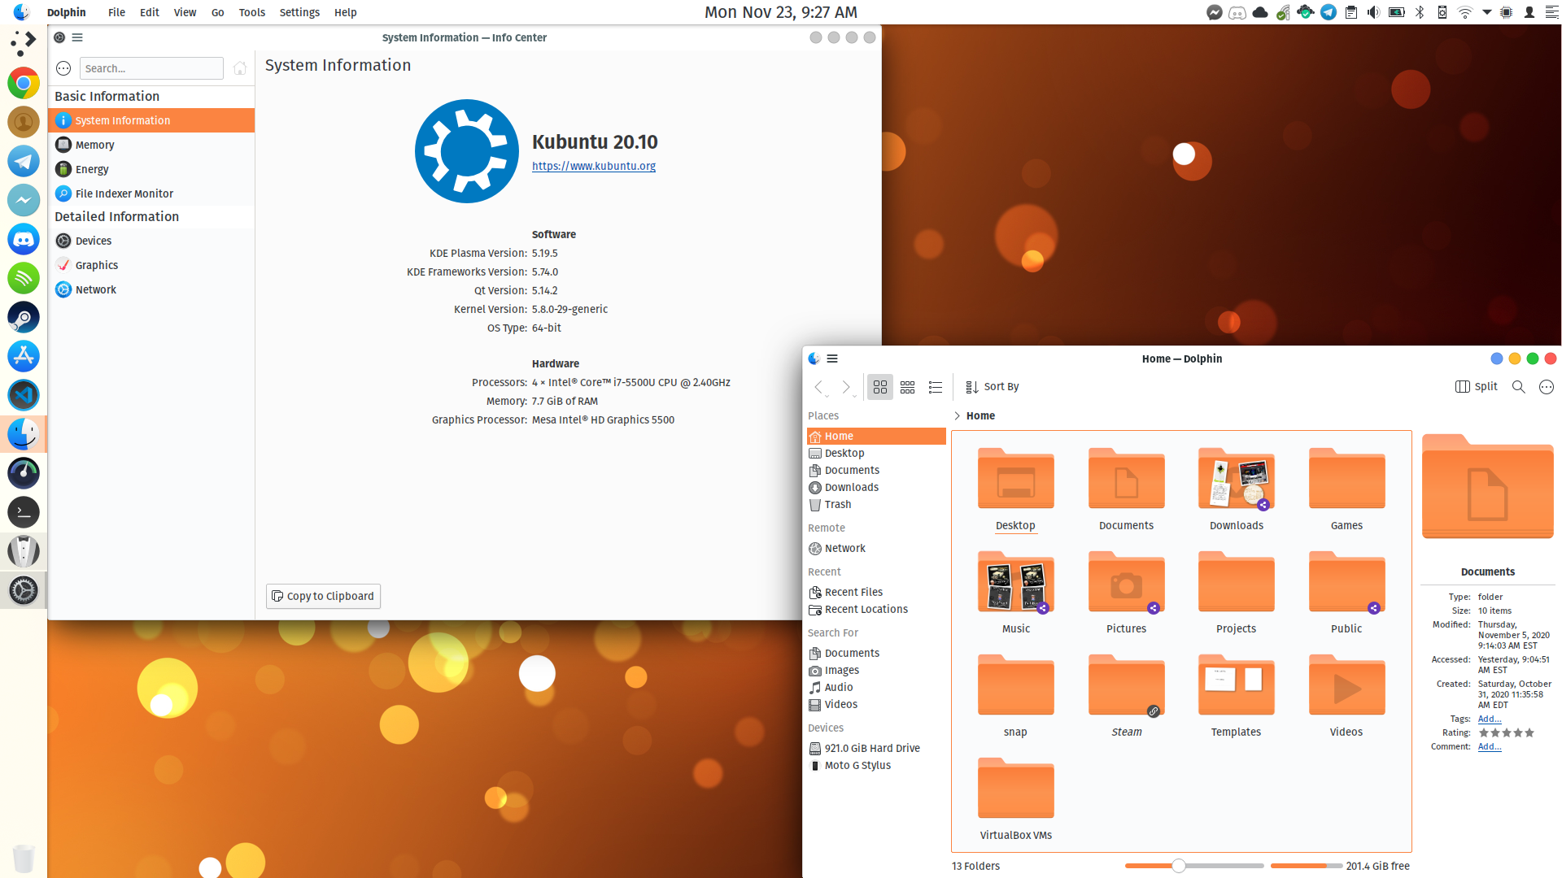Open the volume control in system tray
This screenshot has width=1562, height=878.
point(1374,12)
